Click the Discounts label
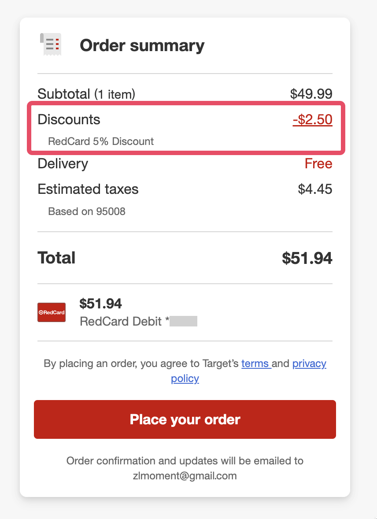Screen dimensions: 377x519 click(69, 120)
